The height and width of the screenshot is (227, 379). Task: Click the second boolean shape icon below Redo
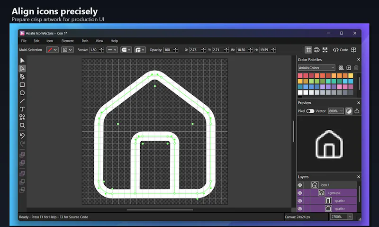coord(22,163)
